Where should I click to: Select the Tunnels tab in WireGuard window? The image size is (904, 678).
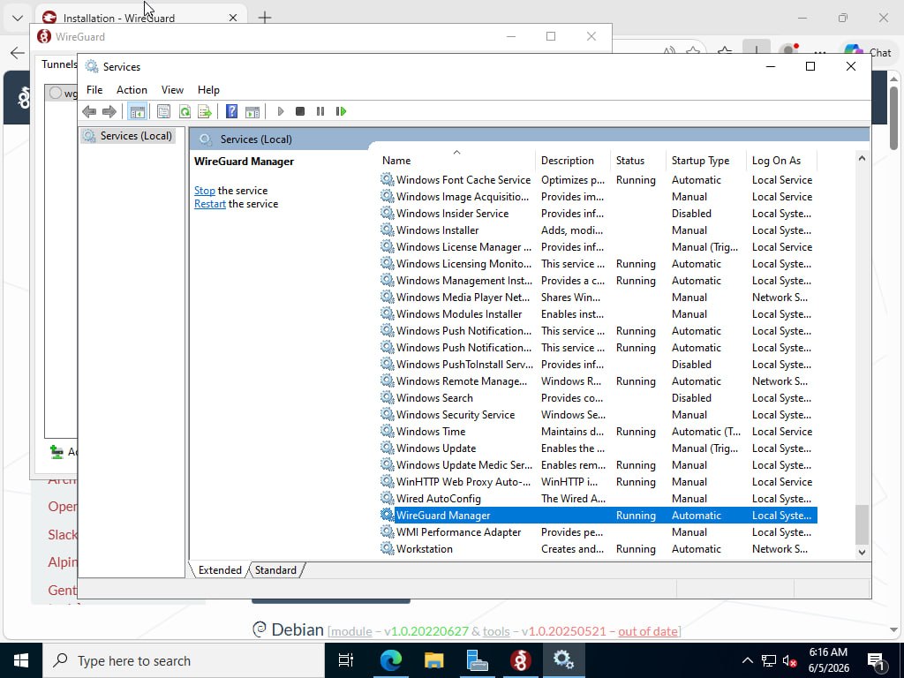pyautogui.click(x=59, y=64)
